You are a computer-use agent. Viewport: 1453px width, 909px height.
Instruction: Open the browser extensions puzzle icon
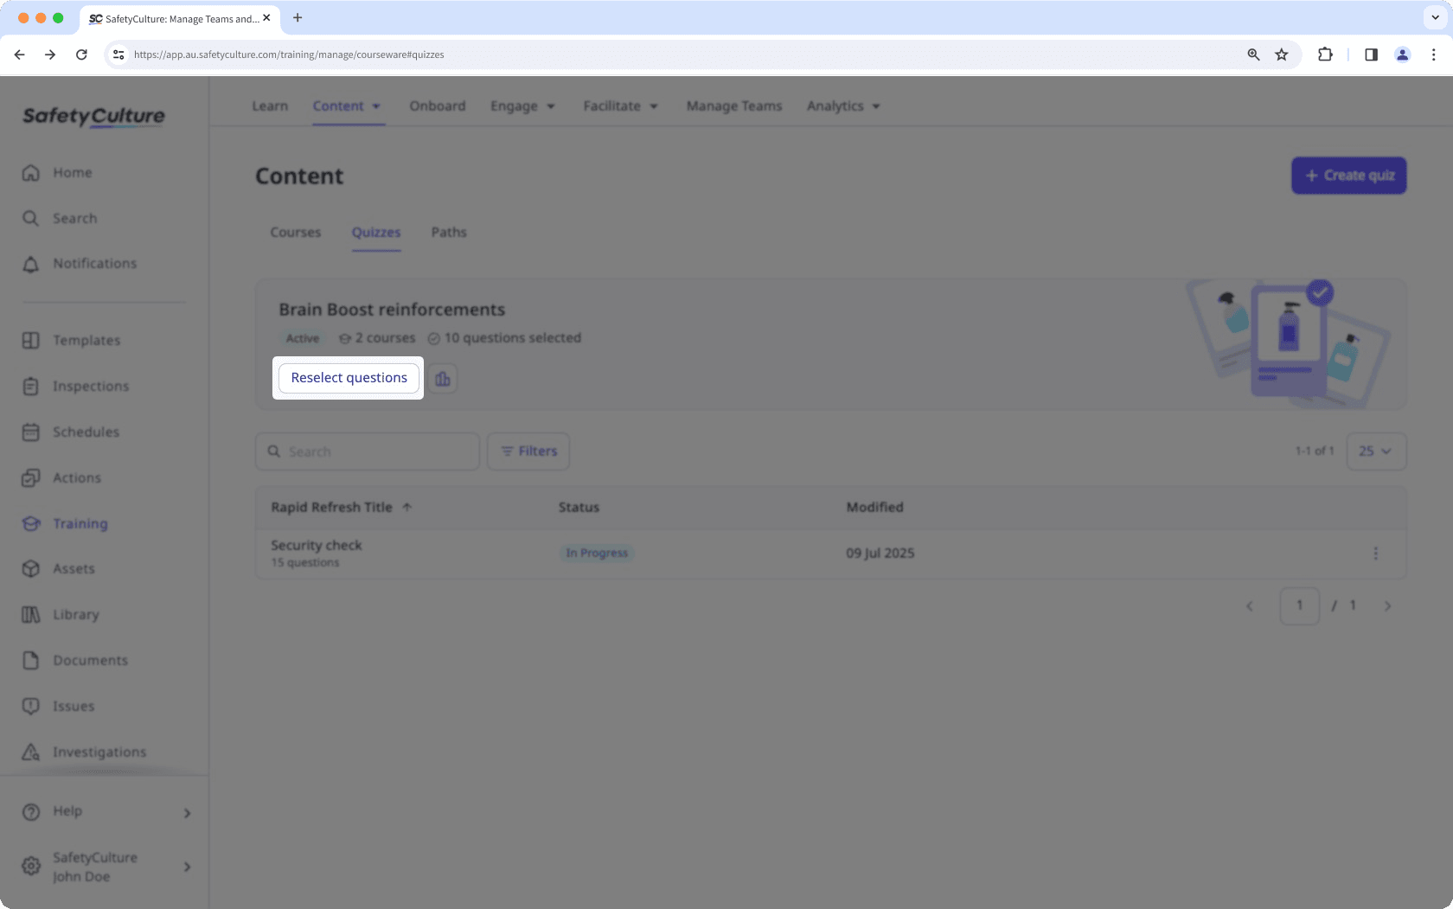coord(1325,54)
